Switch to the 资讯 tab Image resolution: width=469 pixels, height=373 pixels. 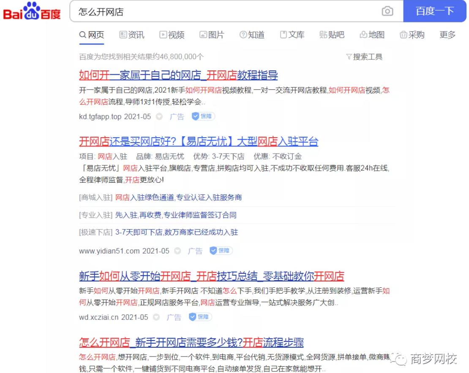coord(131,35)
